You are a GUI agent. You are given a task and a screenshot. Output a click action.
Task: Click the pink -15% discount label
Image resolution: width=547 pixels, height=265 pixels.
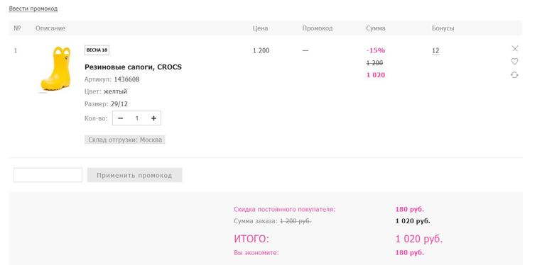coord(376,50)
